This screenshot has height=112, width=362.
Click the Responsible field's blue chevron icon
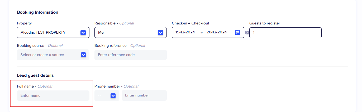[x=160, y=33]
